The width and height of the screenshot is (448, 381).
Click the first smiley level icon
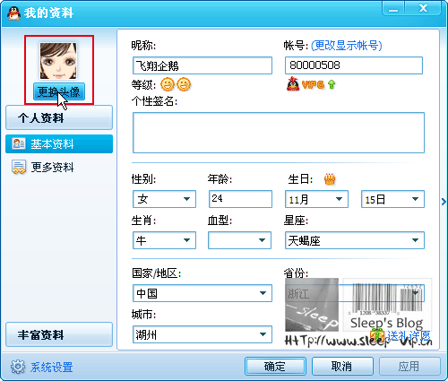point(168,84)
